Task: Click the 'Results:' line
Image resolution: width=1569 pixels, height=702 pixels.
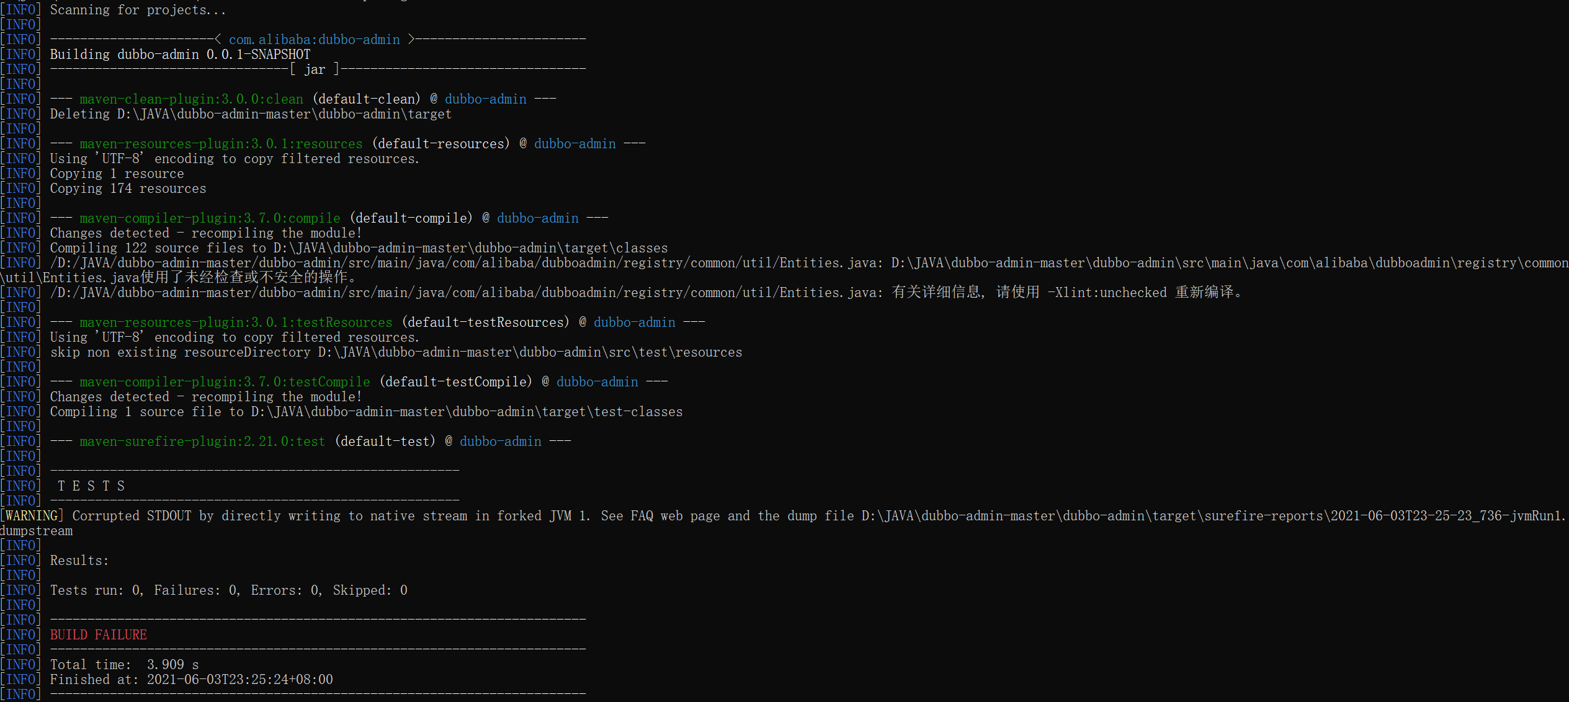Action: pyautogui.click(x=79, y=561)
